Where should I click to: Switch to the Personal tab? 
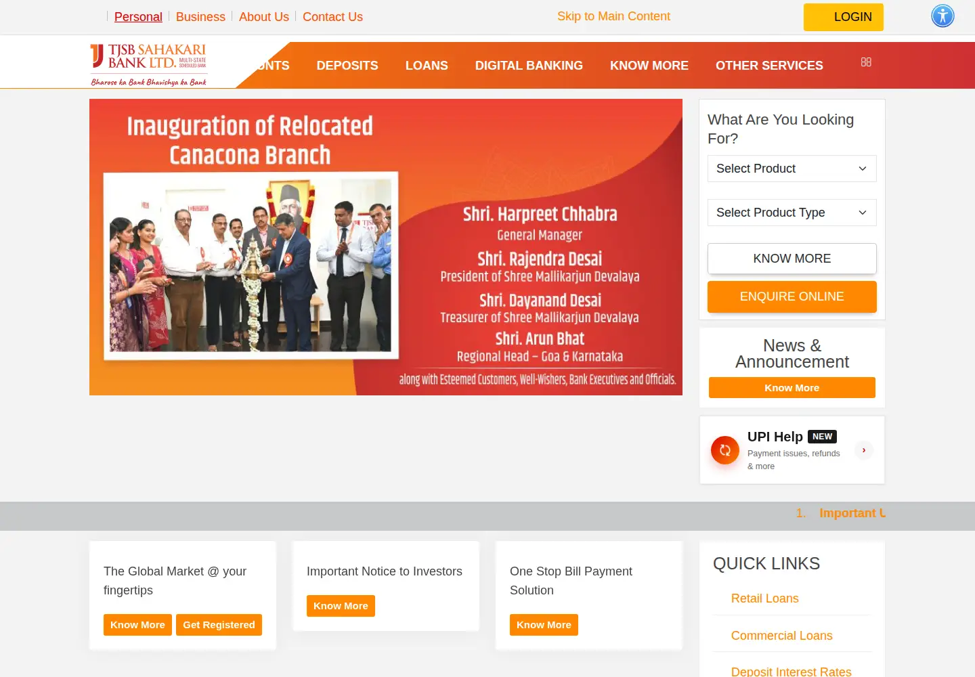(x=138, y=17)
